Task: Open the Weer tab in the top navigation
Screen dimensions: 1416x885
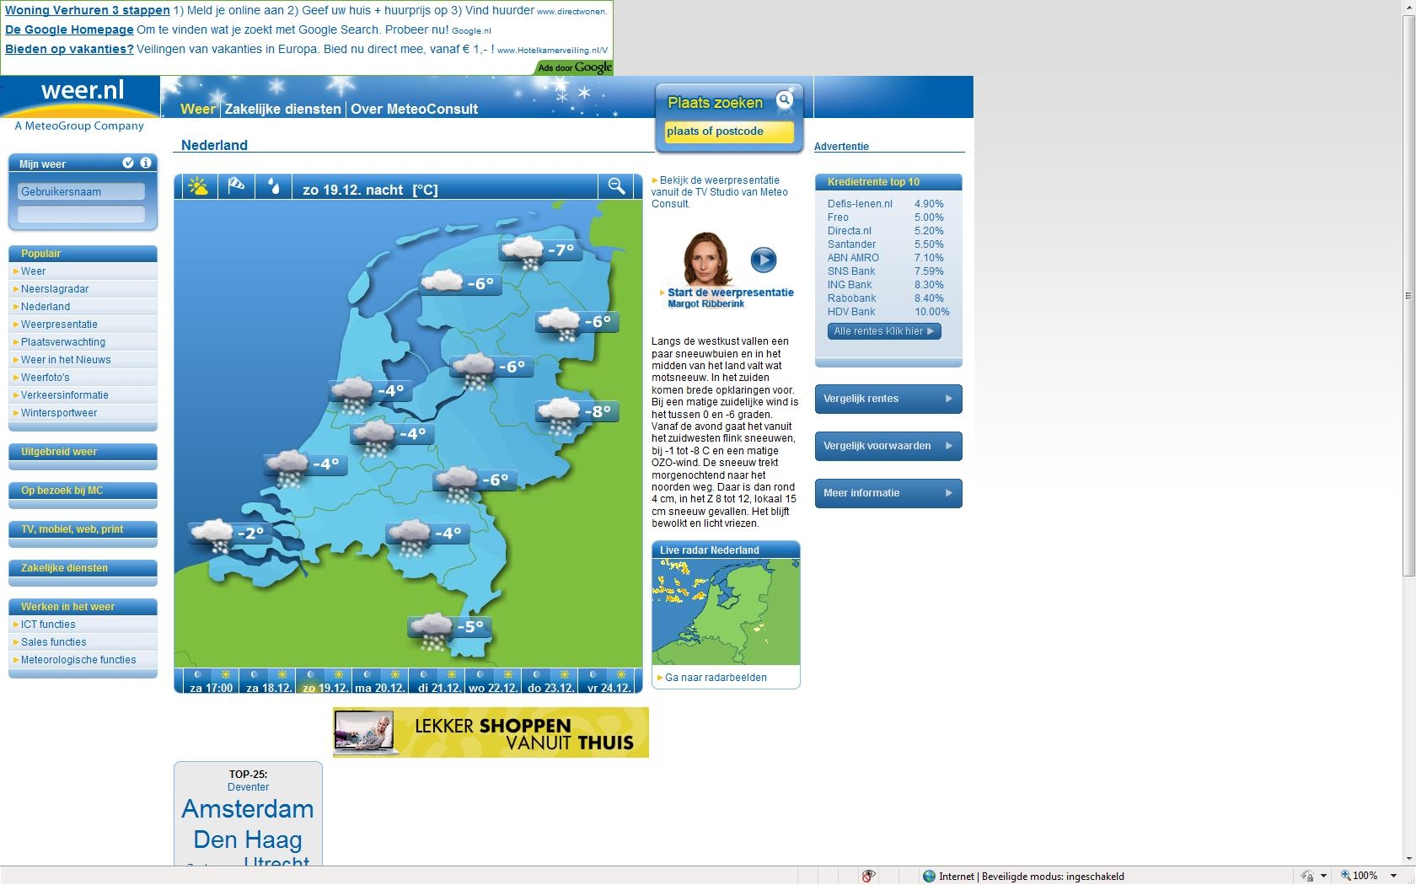Action: pos(198,109)
